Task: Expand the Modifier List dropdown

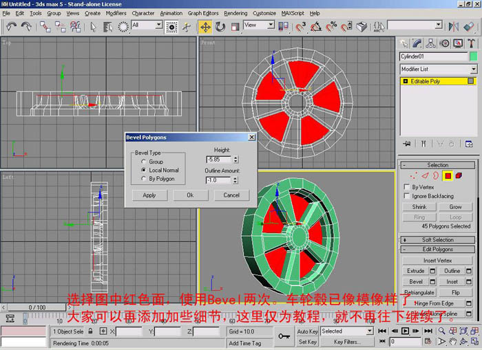Action: [x=439, y=69]
